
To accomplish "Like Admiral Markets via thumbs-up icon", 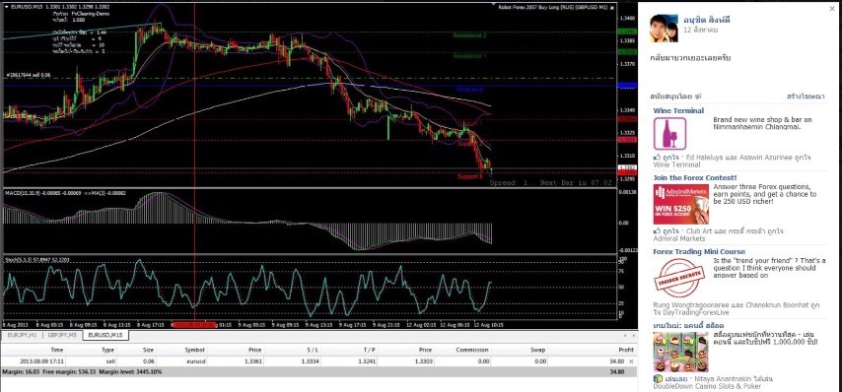I will [657, 231].
